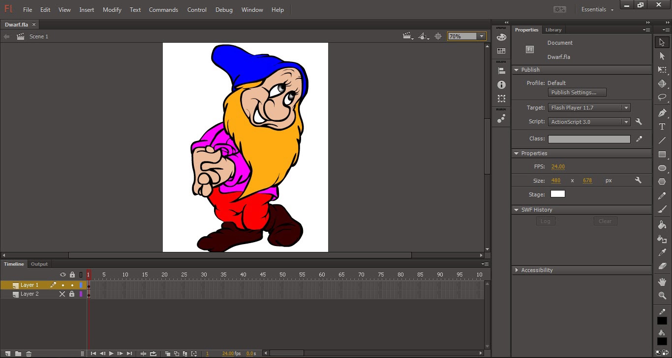Expand the Accessibility section

pos(537,270)
